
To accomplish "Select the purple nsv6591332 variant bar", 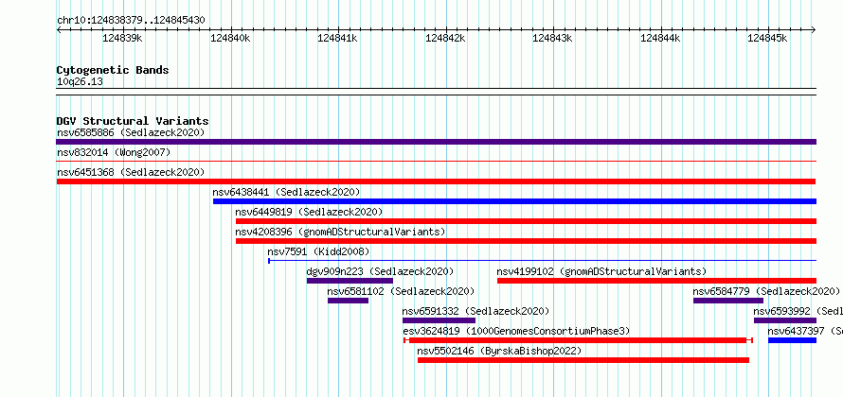I will (x=439, y=320).
